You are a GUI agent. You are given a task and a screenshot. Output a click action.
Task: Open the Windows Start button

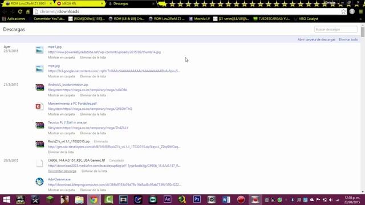(x=6, y=200)
